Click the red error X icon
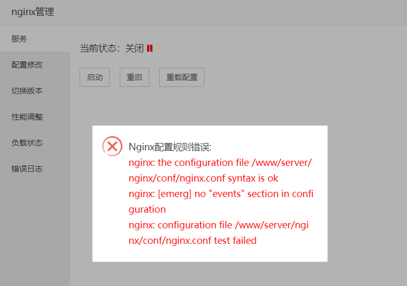 point(112,146)
